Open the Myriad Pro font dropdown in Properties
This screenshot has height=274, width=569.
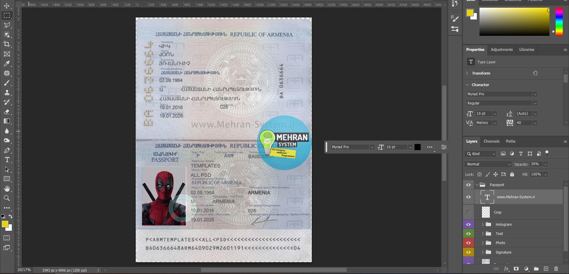coord(535,94)
